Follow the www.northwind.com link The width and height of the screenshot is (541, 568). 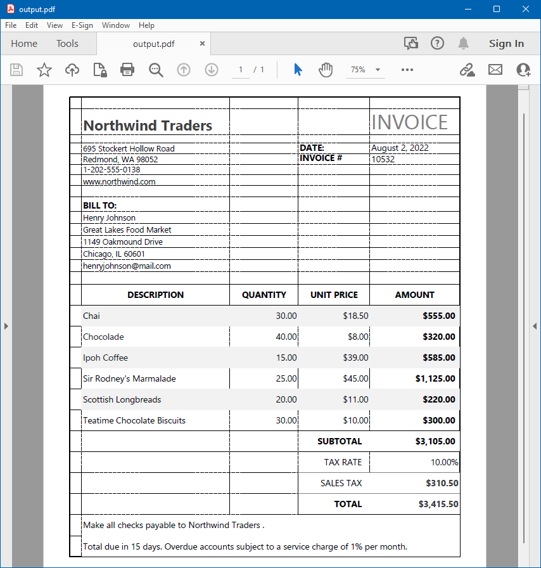[x=119, y=181]
